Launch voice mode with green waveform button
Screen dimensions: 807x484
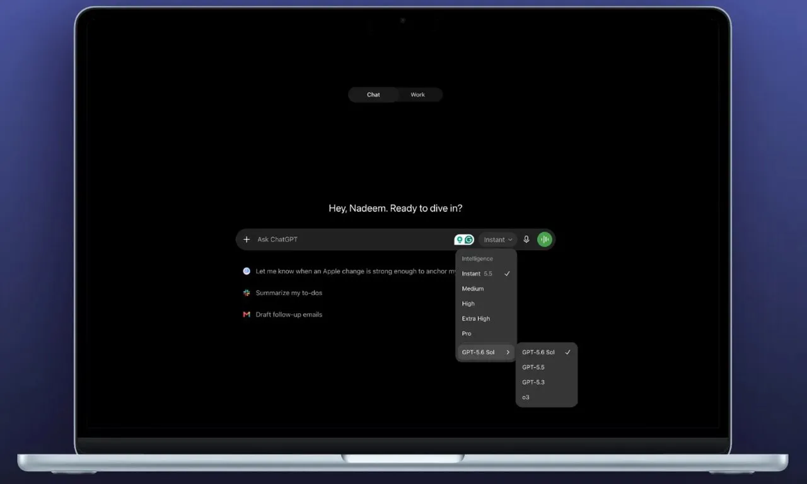point(545,239)
